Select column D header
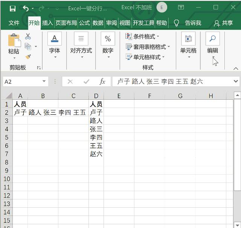Viewport: 241px width, 228px height. tap(96, 96)
